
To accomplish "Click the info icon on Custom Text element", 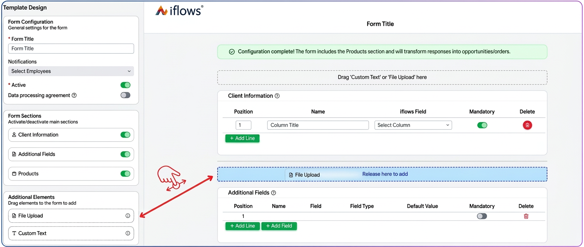I will point(128,233).
